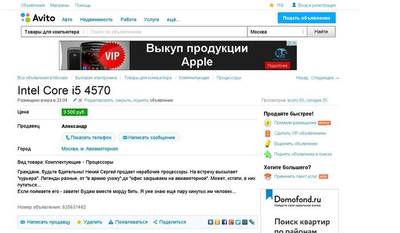Click the envelope icon beside Написать продавцу
This screenshot has height=233, width=400.
point(23,222)
